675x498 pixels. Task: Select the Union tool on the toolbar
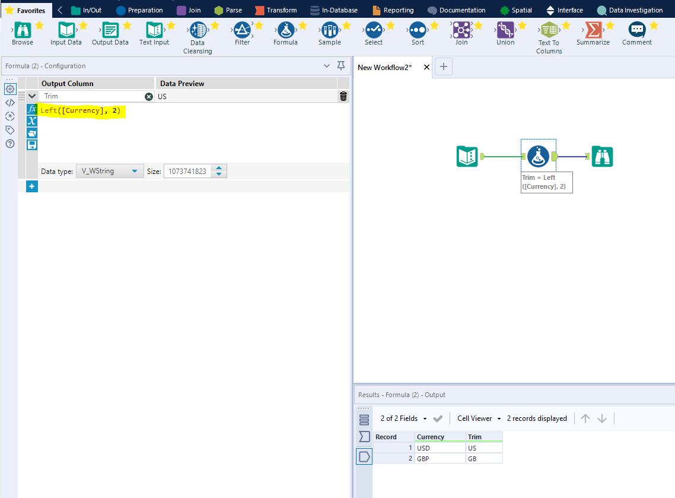(x=505, y=30)
